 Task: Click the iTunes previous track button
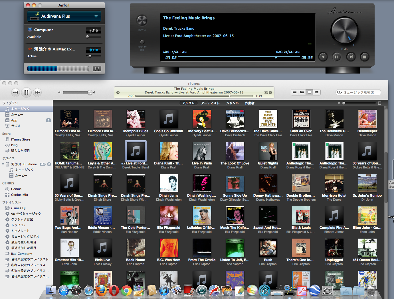click(x=15, y=92)
